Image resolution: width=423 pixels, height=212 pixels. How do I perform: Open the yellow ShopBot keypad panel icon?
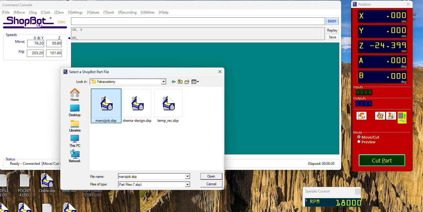pos(402,117)
